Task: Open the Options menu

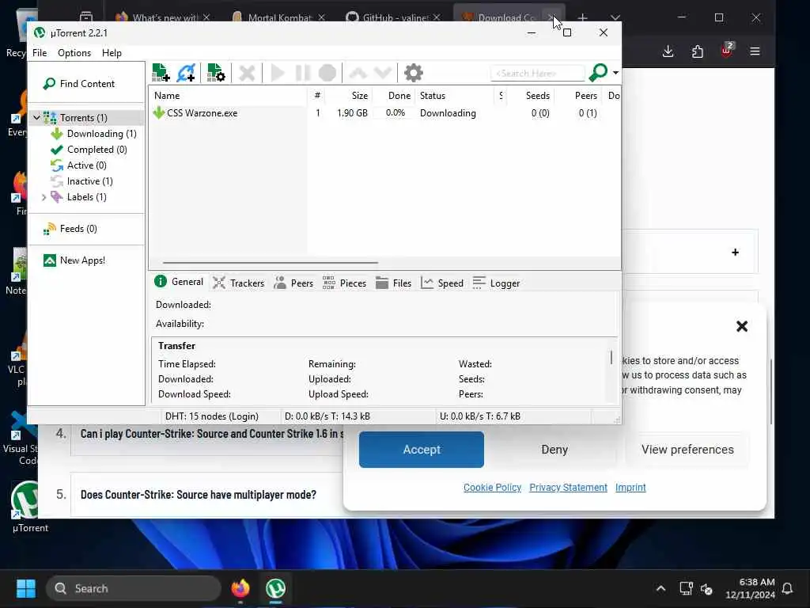Action: click(74, 53)
